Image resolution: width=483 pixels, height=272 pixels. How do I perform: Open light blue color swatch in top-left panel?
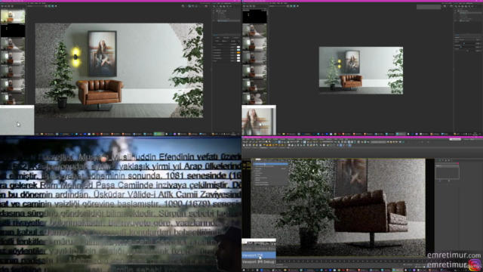pyautogui.click(x=238, y=50)
